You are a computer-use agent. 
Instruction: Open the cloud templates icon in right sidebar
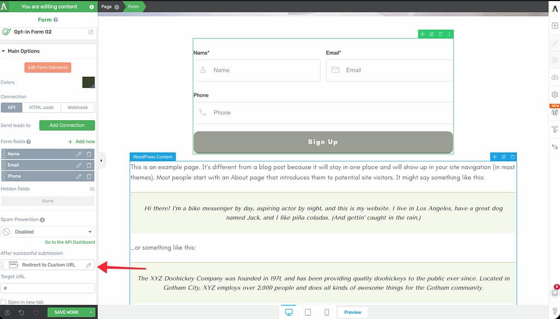tap(555, 78)
